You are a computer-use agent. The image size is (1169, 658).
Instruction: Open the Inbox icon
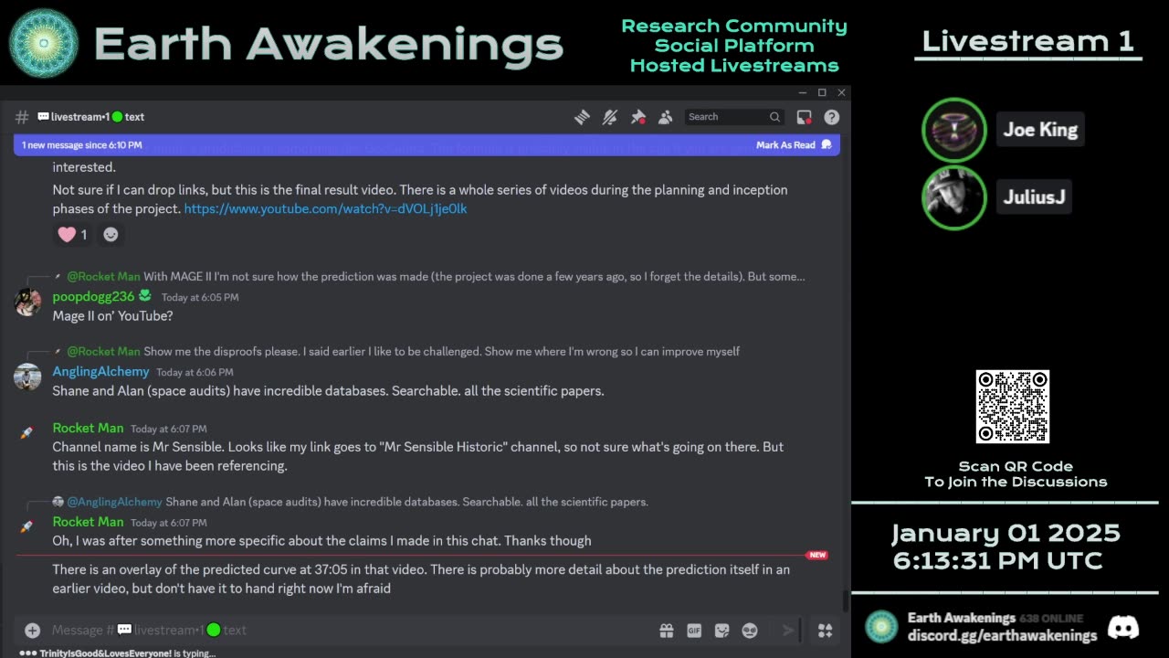click(804, 117)
